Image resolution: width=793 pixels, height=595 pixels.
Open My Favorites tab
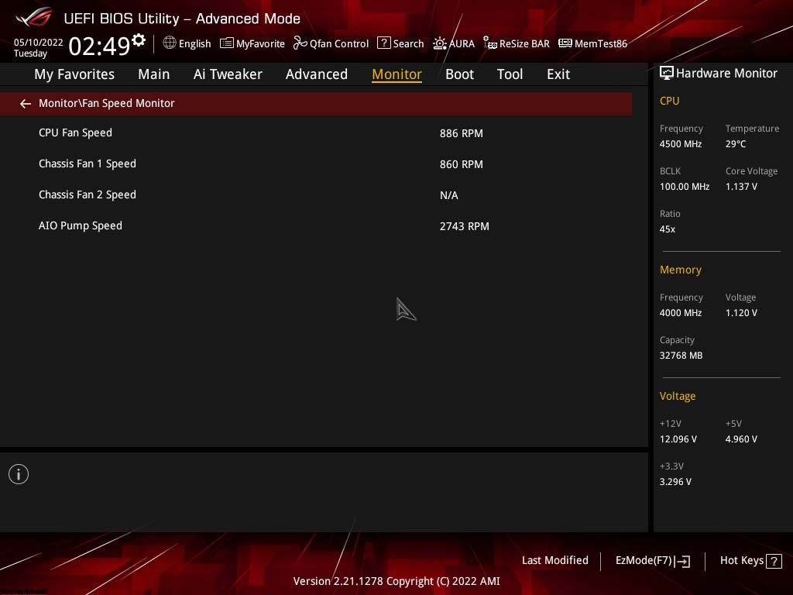[x=74, y=74]
